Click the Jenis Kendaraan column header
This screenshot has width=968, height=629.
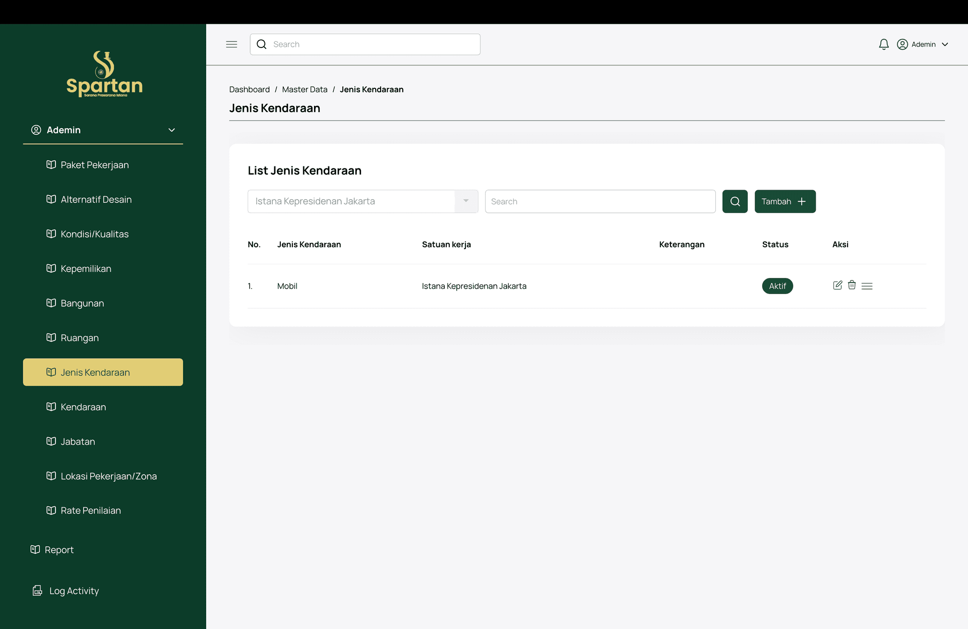coord(309,244)
